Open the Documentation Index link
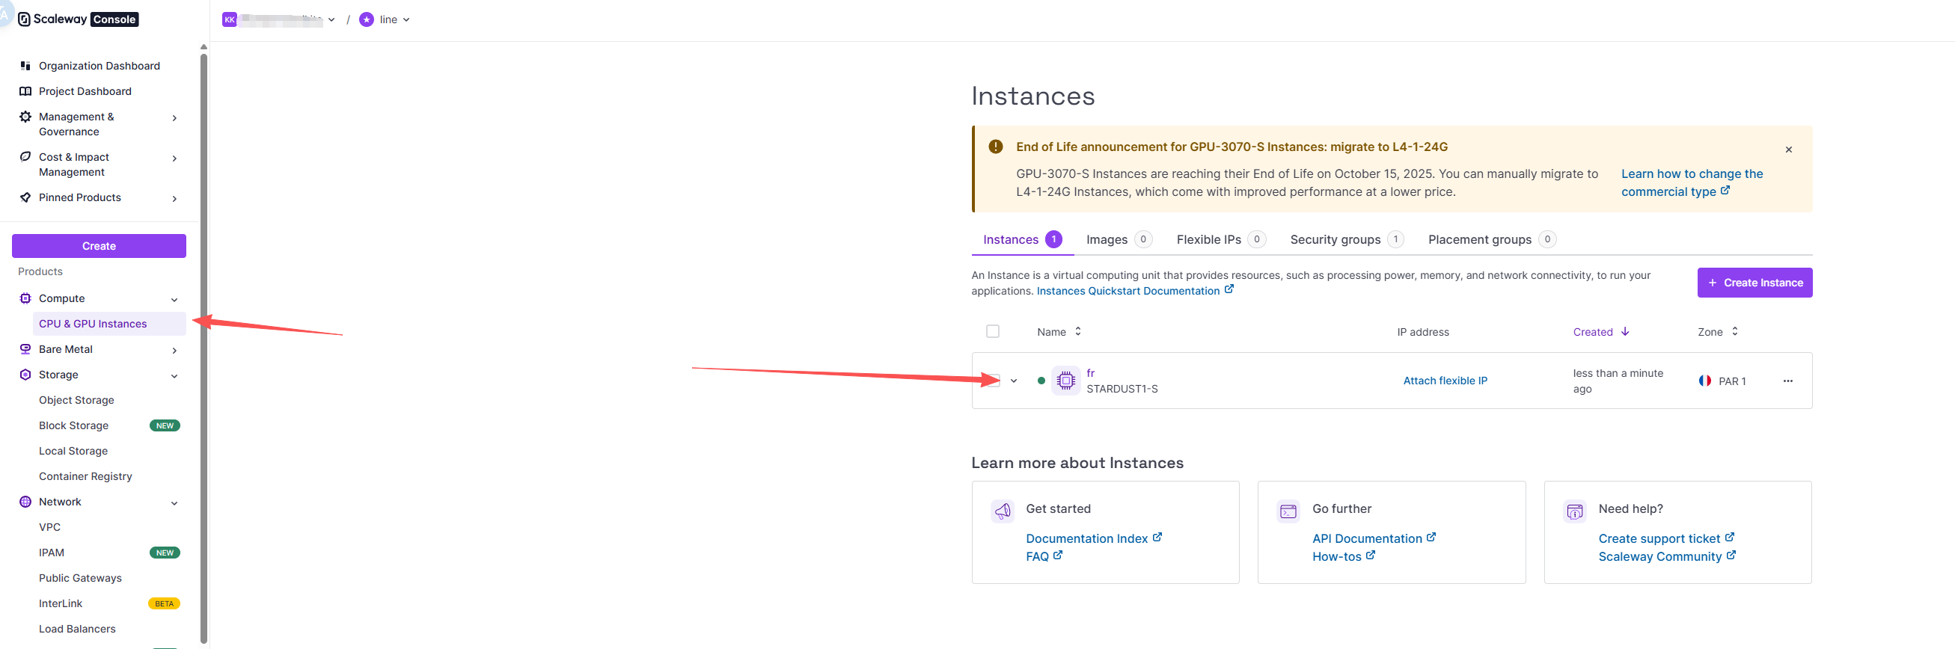The height and width of the screenshot is (649, 1955). tap(1094, 538)
